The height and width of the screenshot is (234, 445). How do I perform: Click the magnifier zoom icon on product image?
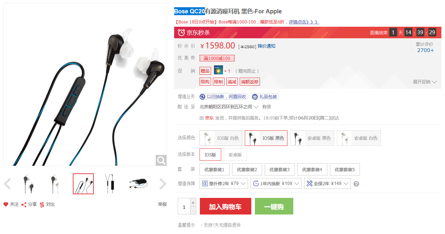coord(161,160)
